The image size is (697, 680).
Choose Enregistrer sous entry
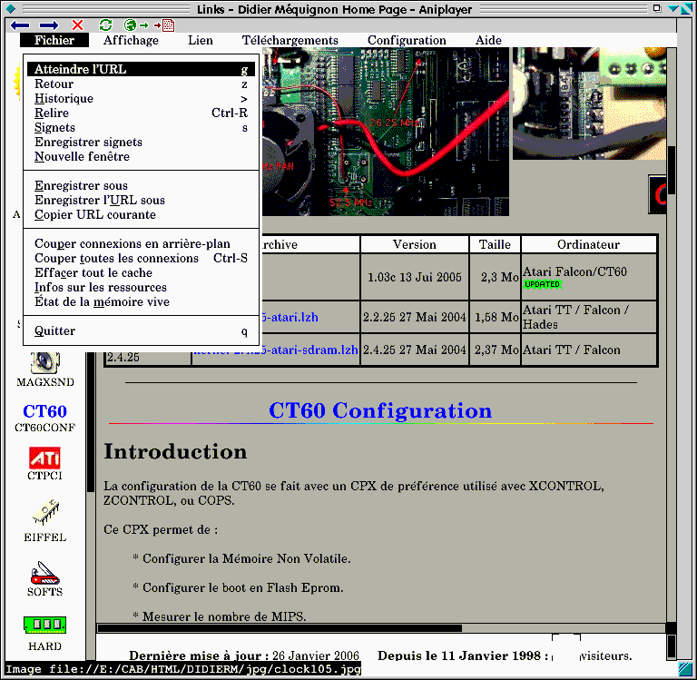tap(141, 186)
